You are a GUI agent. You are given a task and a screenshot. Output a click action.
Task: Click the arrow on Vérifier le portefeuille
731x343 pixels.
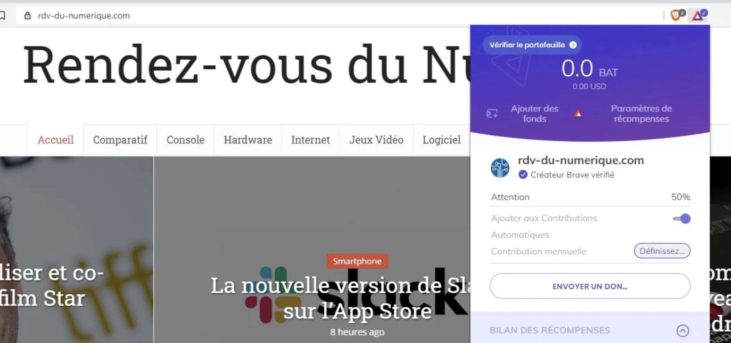tap(573, 45)
